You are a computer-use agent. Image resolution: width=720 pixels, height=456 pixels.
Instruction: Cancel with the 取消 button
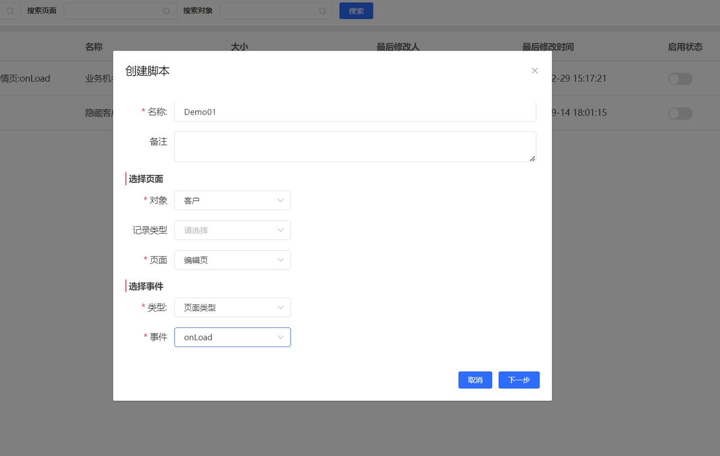pos(475,380)
